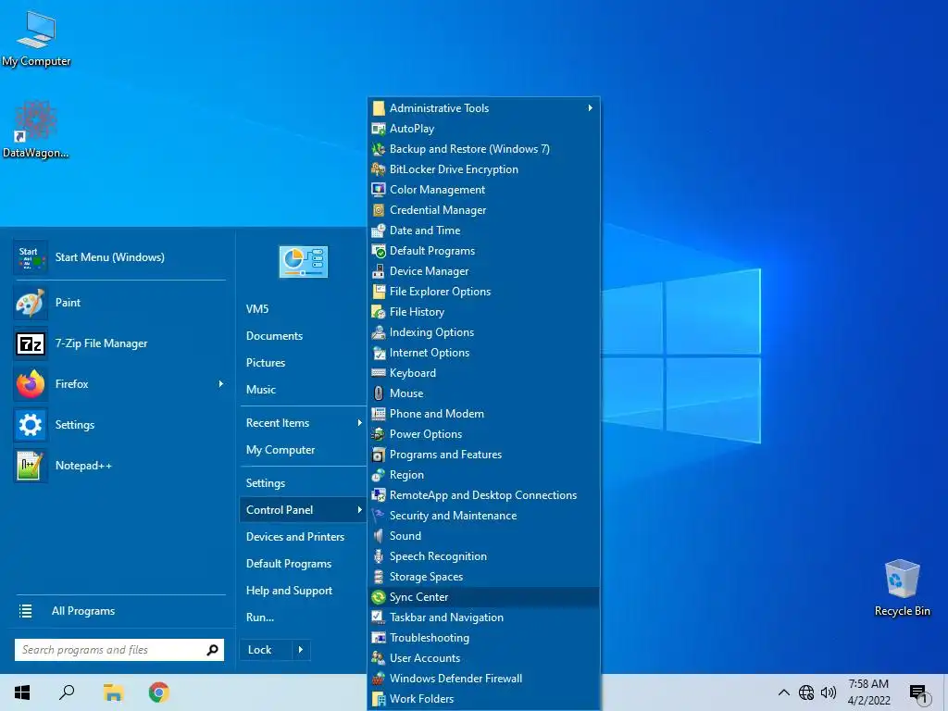Click the Color Management monitor icon
948x711 pixels.
tap(379, 190)
